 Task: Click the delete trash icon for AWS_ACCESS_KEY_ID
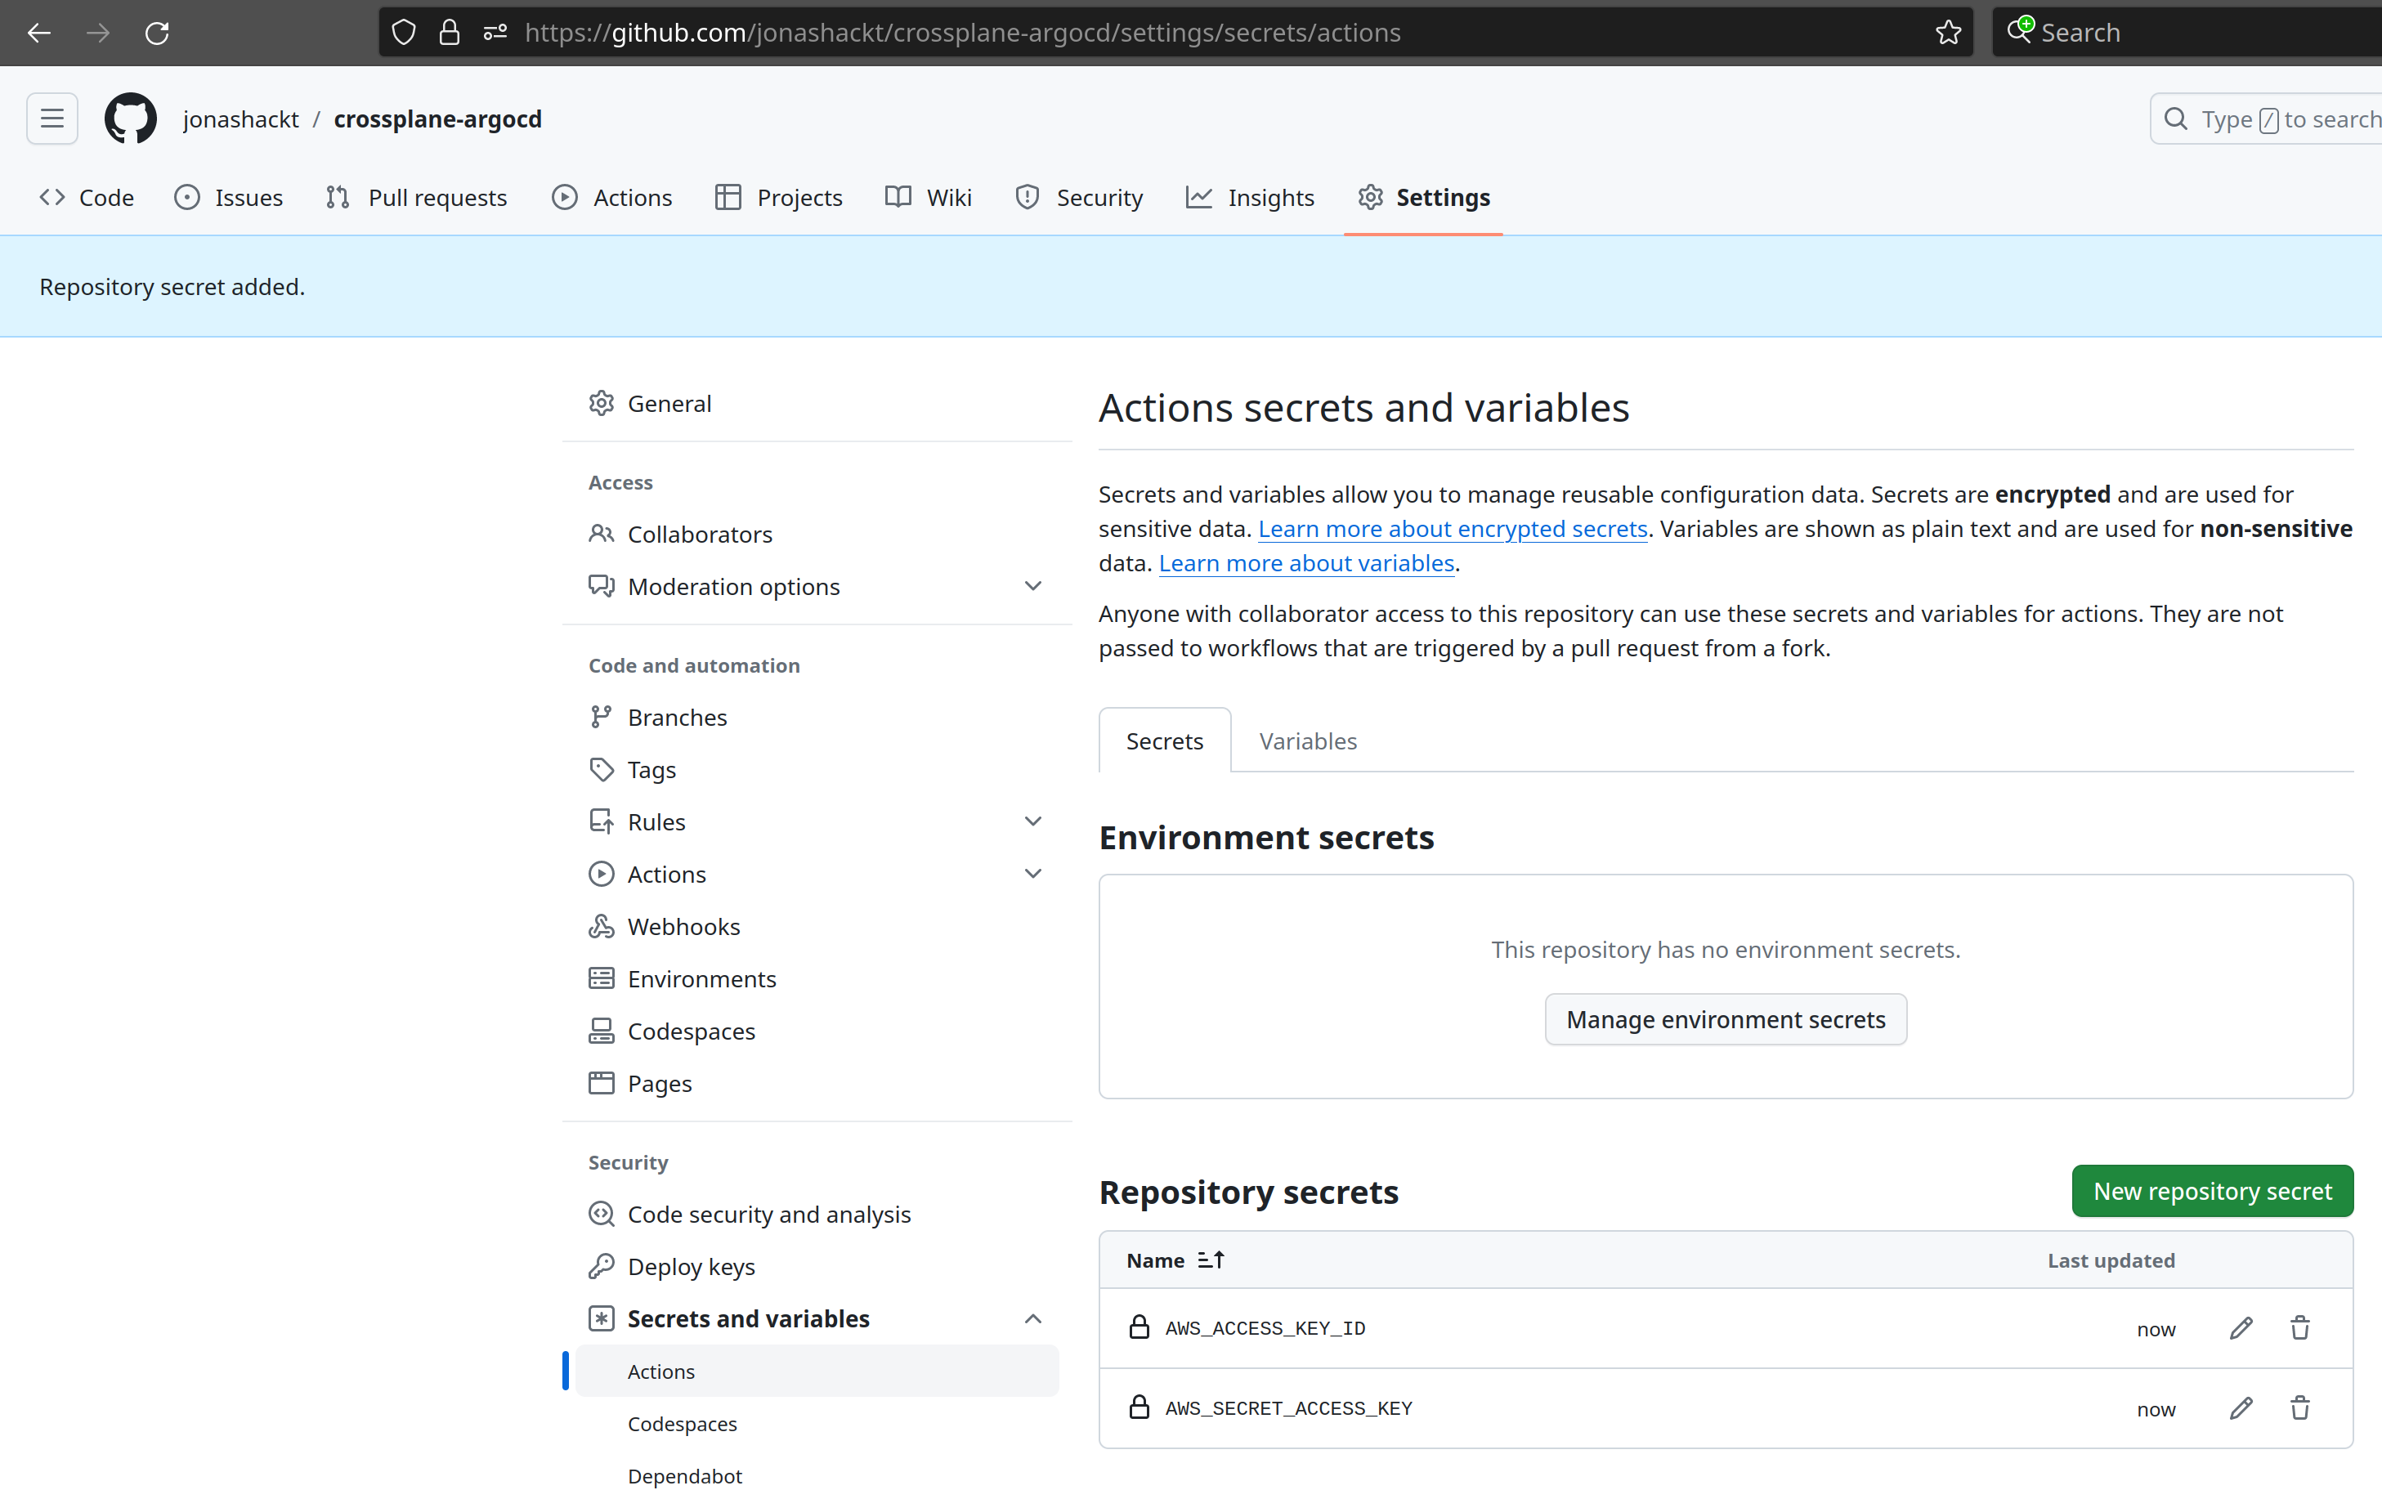pos(2300,1327)
